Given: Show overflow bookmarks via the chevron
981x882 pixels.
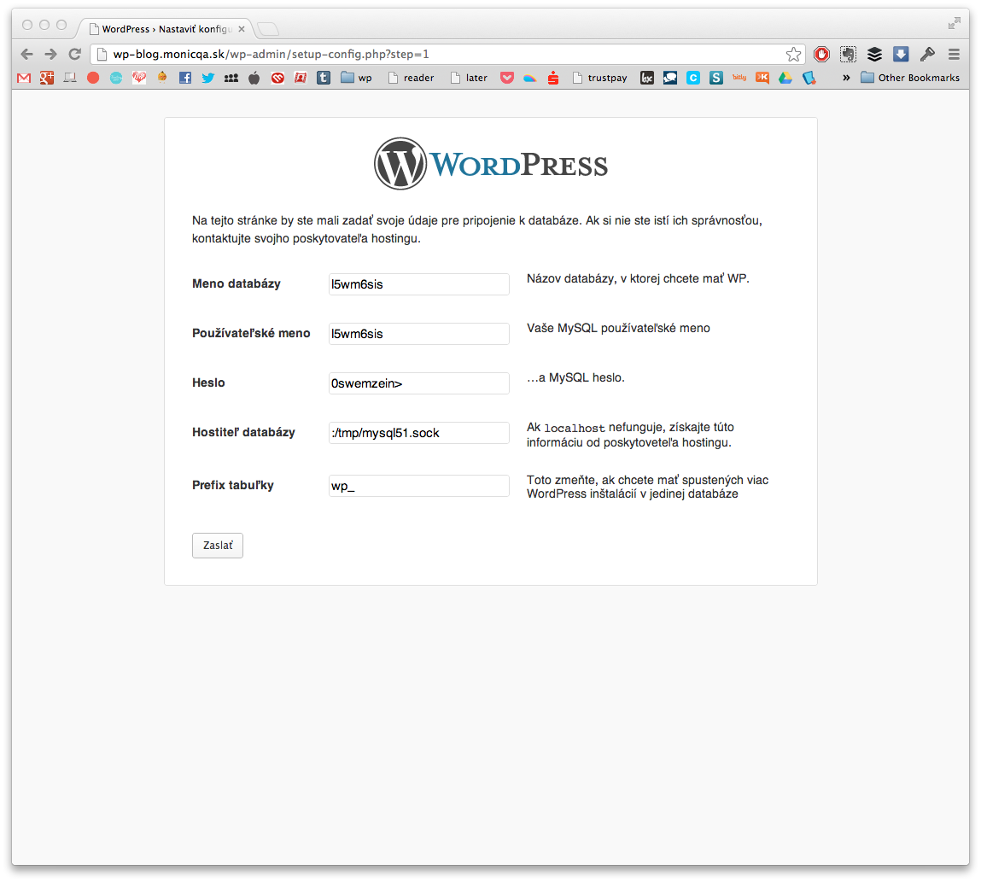Looking at the screenshot, I should 846,78.
